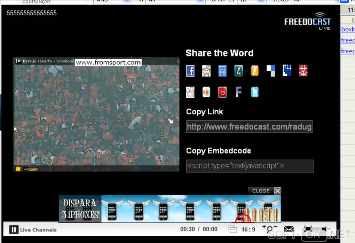Viewport: 355px width, 243px height.
Task: Click the grey Digg share icon
Action: (x=190, y=92)
